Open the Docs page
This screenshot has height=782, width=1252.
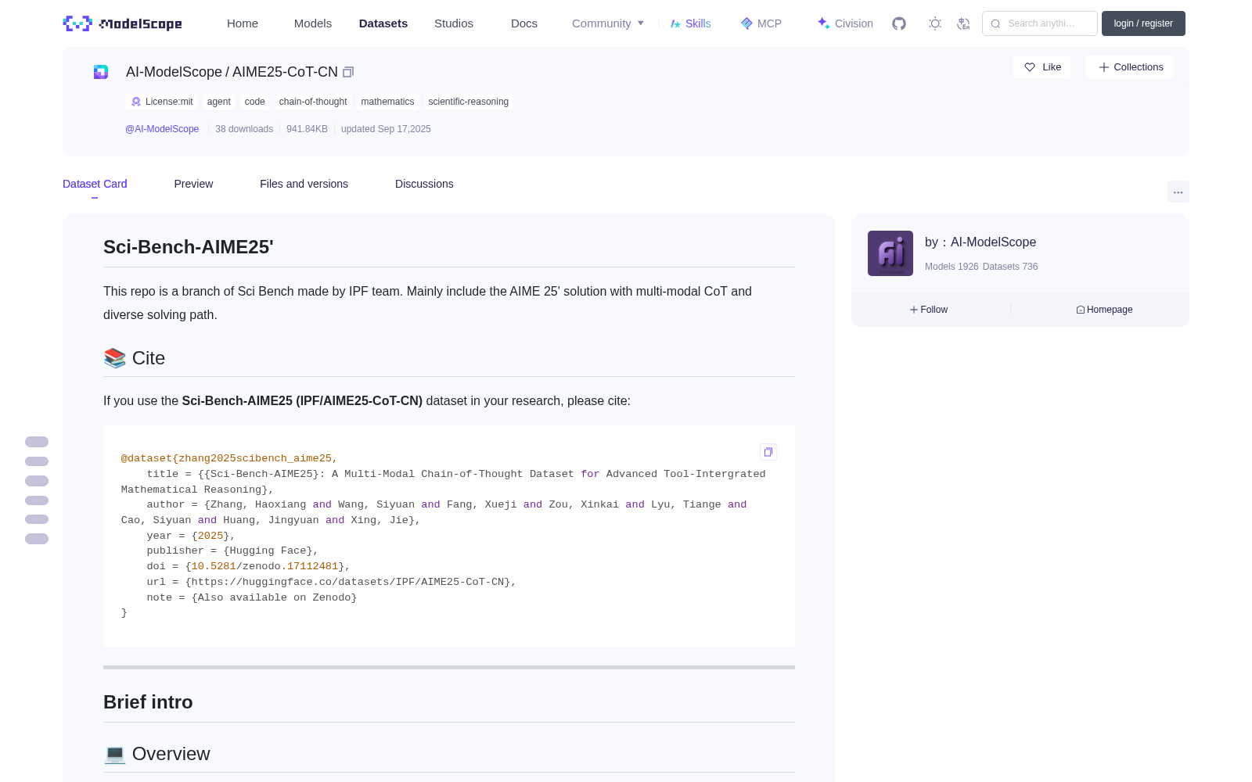524,23
